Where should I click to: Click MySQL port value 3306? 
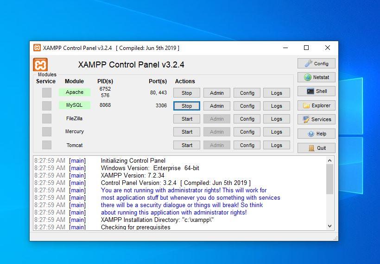pos(161,106)
